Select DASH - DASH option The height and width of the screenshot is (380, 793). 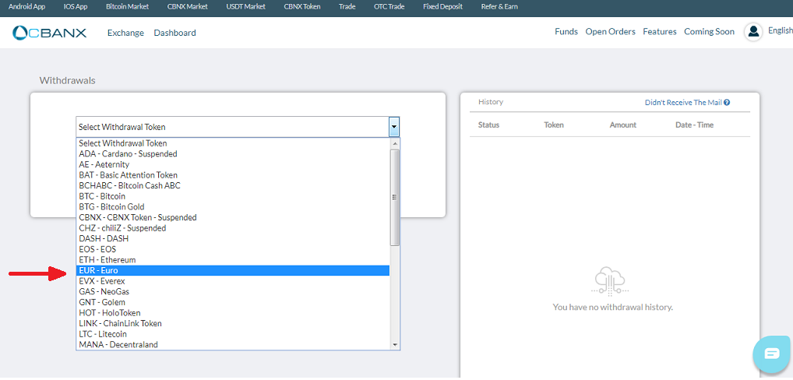point(233,239)
